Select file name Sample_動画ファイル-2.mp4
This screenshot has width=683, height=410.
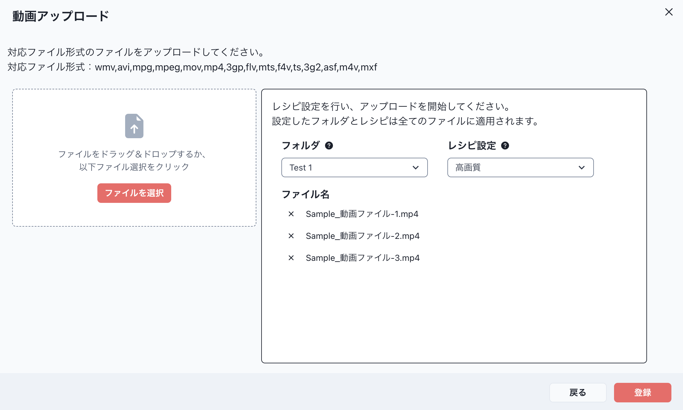click(363, 236)
